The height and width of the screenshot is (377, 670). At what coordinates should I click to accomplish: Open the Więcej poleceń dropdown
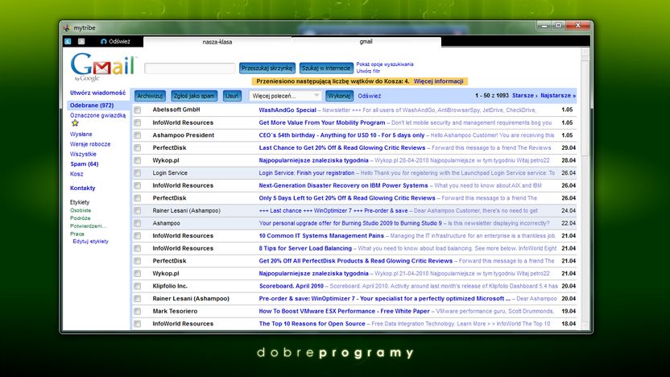click(x=284, y=96)
